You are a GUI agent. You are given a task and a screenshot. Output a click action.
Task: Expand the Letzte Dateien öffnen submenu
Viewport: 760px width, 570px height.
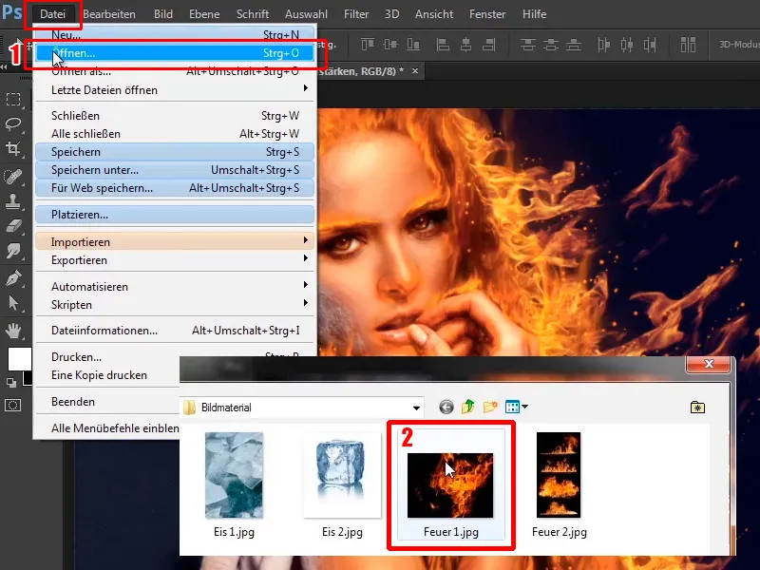point(175,89)
